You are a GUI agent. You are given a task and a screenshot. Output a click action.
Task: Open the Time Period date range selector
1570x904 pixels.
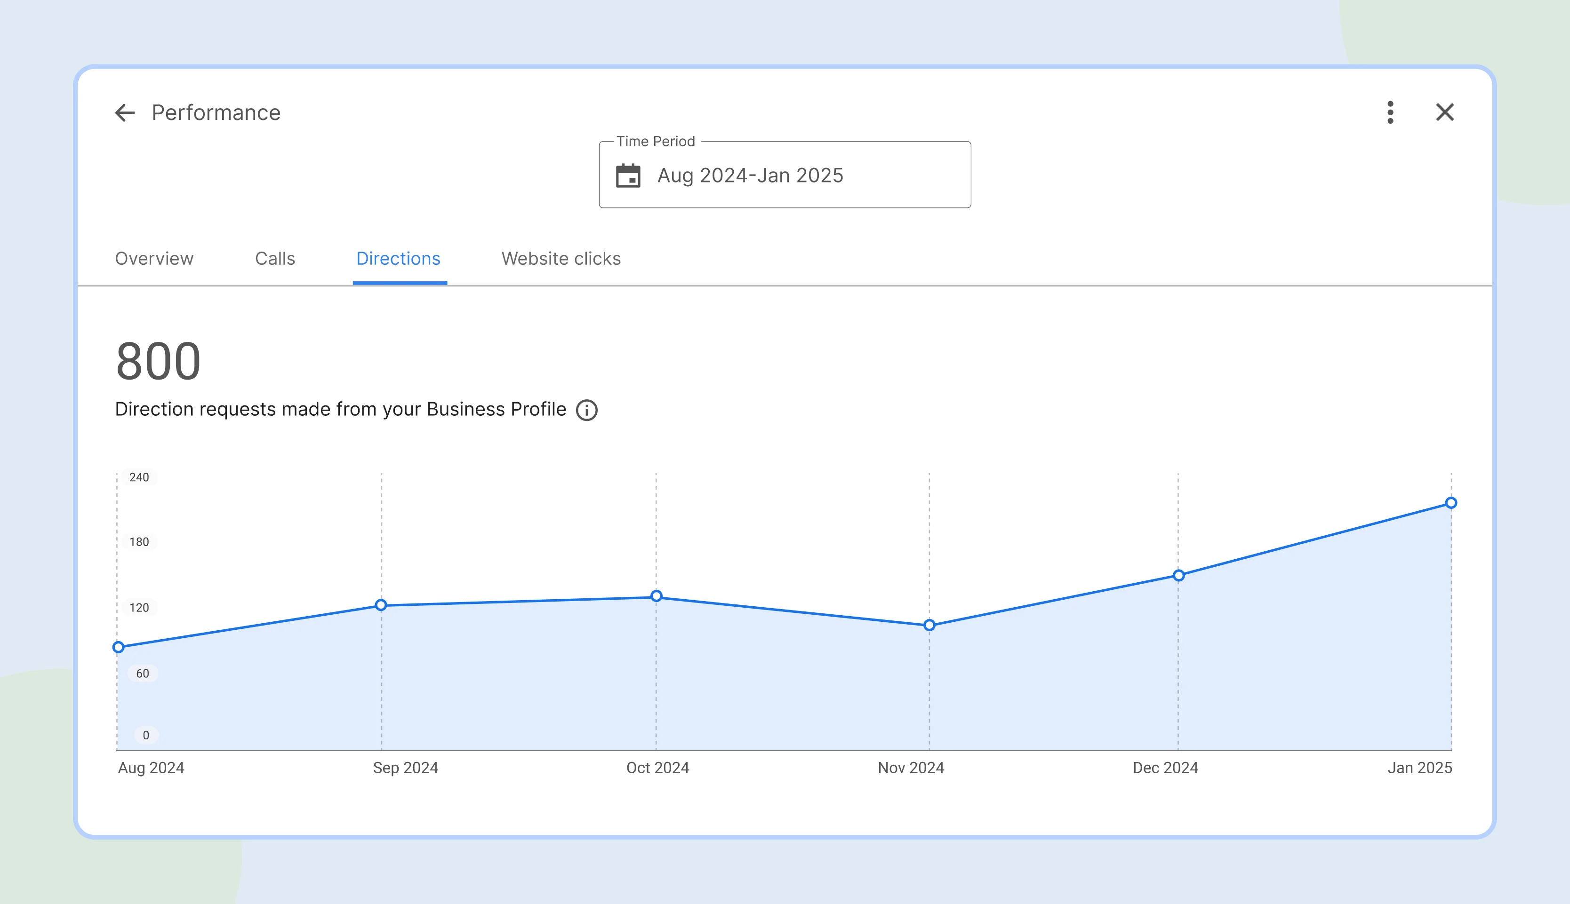(785, 174)
